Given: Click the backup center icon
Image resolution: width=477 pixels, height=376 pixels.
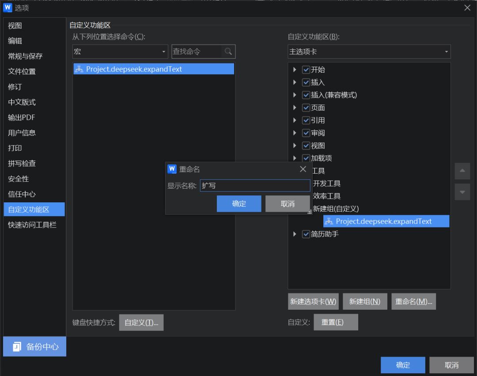Looking at the screenshot, I should click(x=17, y=346).
